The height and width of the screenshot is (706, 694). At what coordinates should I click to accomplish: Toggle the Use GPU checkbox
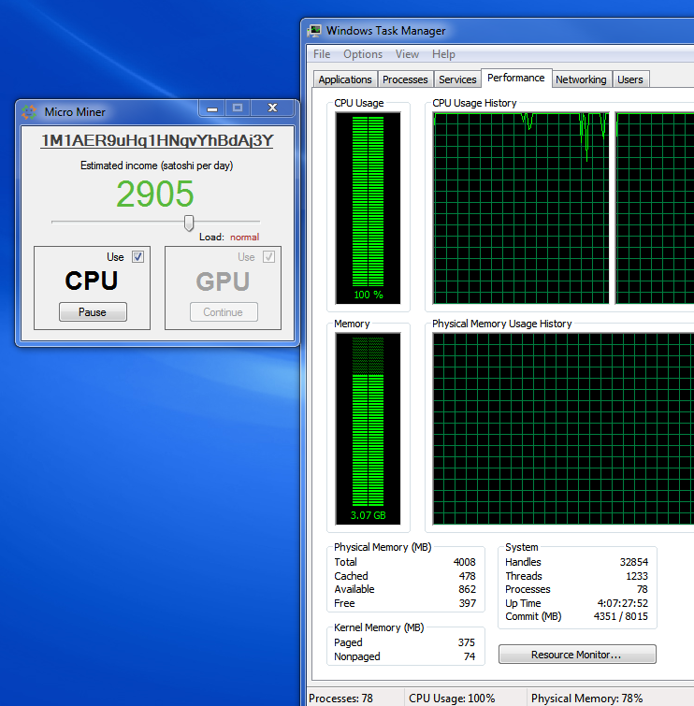point(268,256)
